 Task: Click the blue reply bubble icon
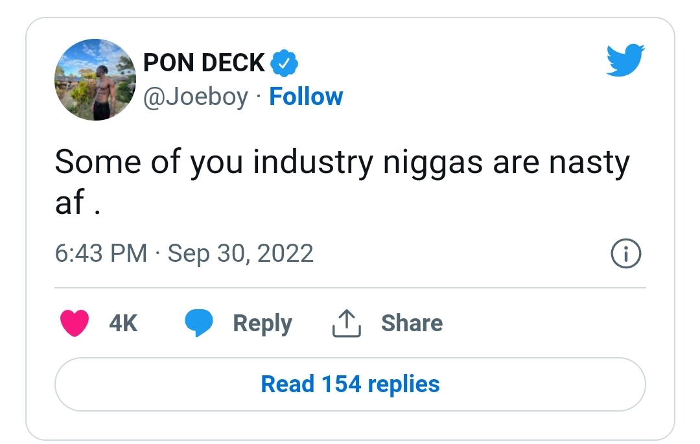[x=199, y=322]
